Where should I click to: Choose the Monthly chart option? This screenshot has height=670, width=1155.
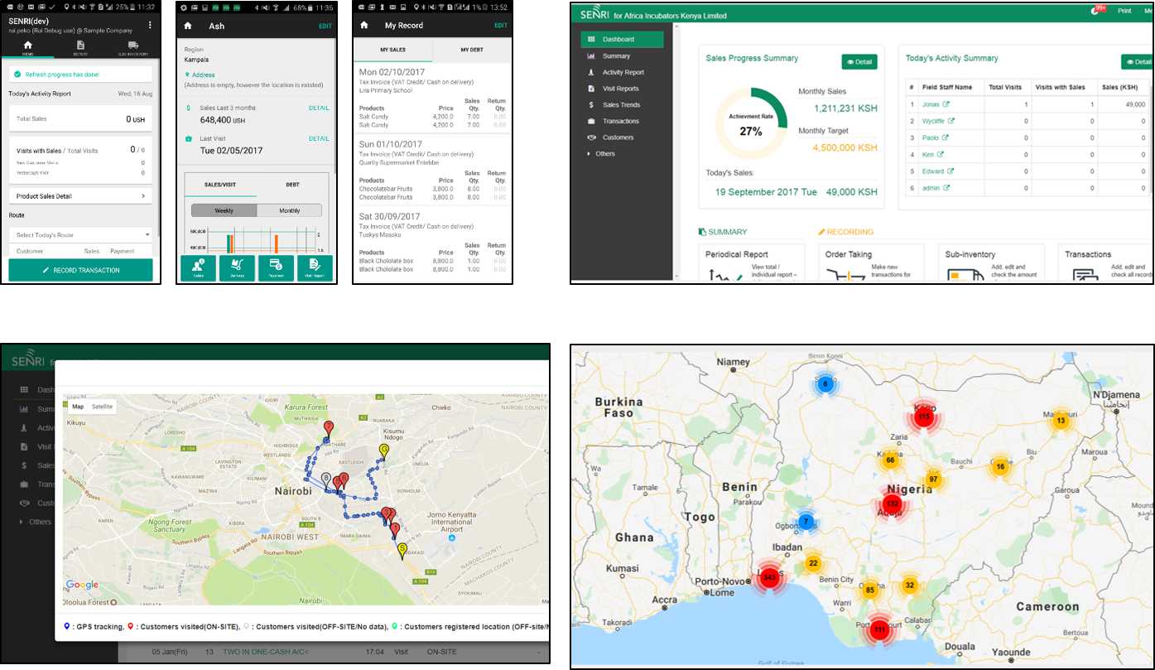coord(289,210)
